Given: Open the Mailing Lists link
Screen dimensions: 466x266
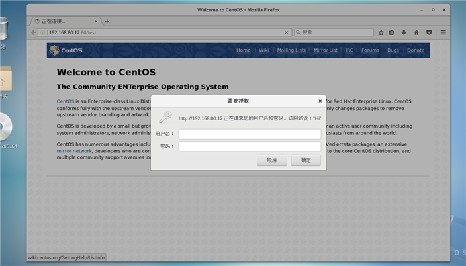Looking at the screenshot, I should tap(291, 50).
